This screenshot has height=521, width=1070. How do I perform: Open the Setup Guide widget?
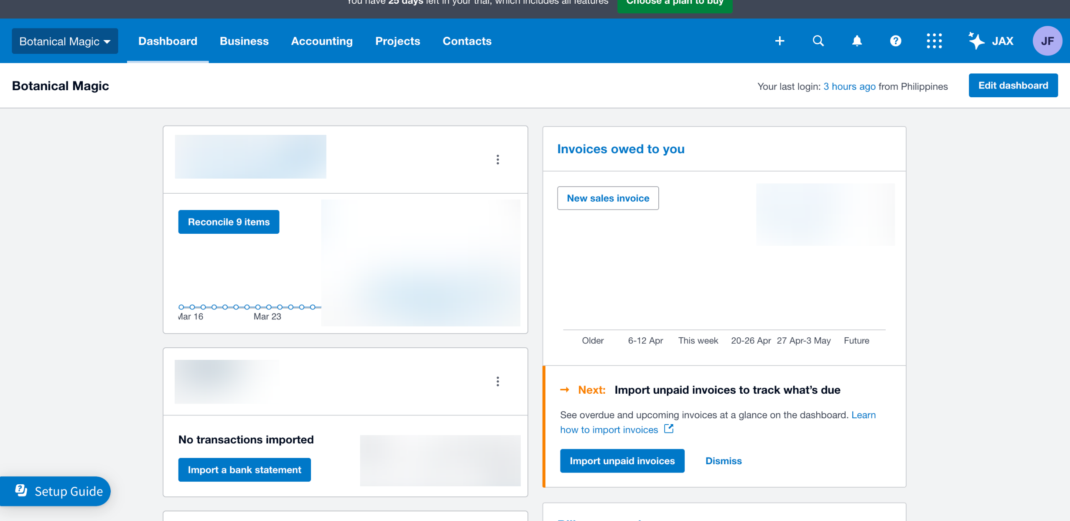(59, 491)
